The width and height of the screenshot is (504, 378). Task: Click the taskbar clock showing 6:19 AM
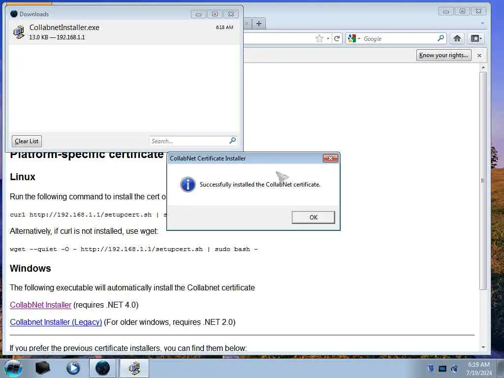click(x=479, y=368)
